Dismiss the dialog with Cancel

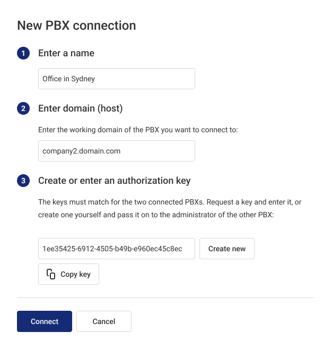[104, 321]
